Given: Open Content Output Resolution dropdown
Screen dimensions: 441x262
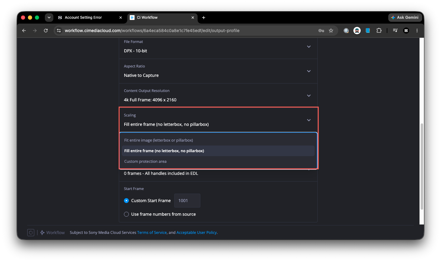Looking at the screenshot, I should coord(218,96).
